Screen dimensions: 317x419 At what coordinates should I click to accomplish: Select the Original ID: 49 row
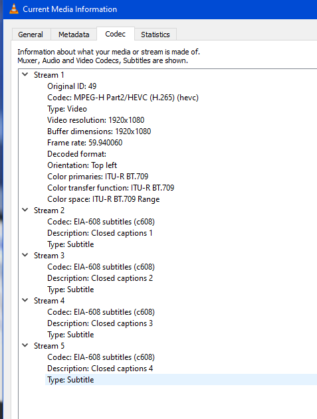pyautogui.click(x=72, y=86)
